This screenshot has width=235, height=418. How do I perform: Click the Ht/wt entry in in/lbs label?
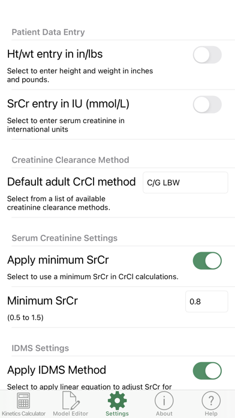[x=55, y=54]
